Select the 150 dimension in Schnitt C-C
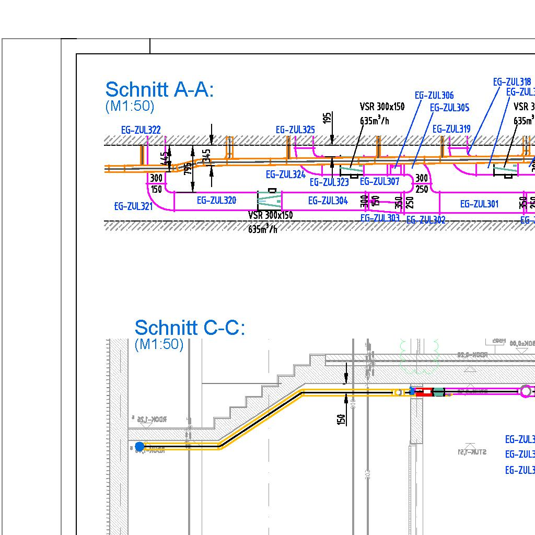 [341, 419]
